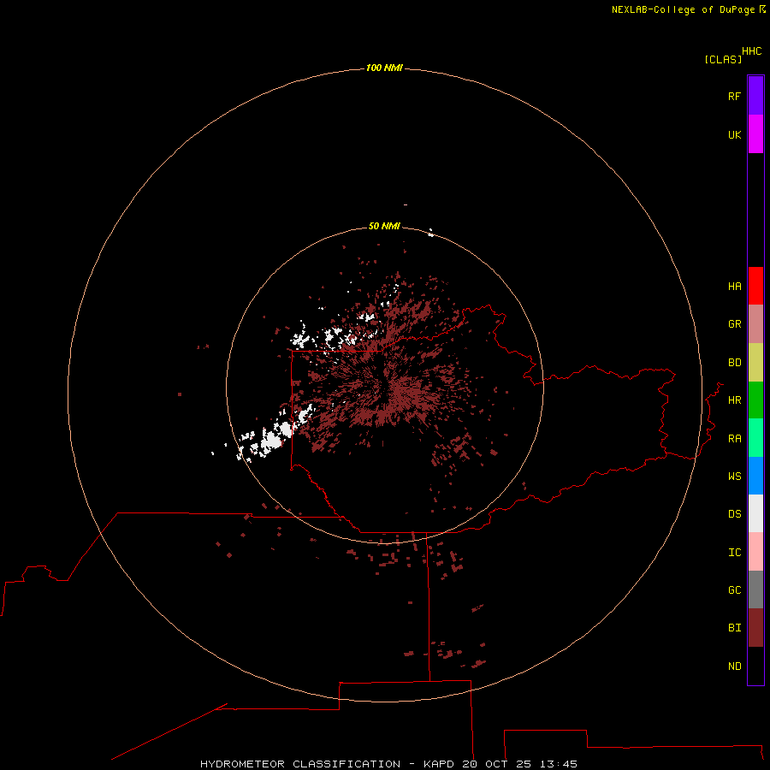The image size is (770, 770).
Task: Click the RA light-green legend swatch
Action: tap(755, 438)
